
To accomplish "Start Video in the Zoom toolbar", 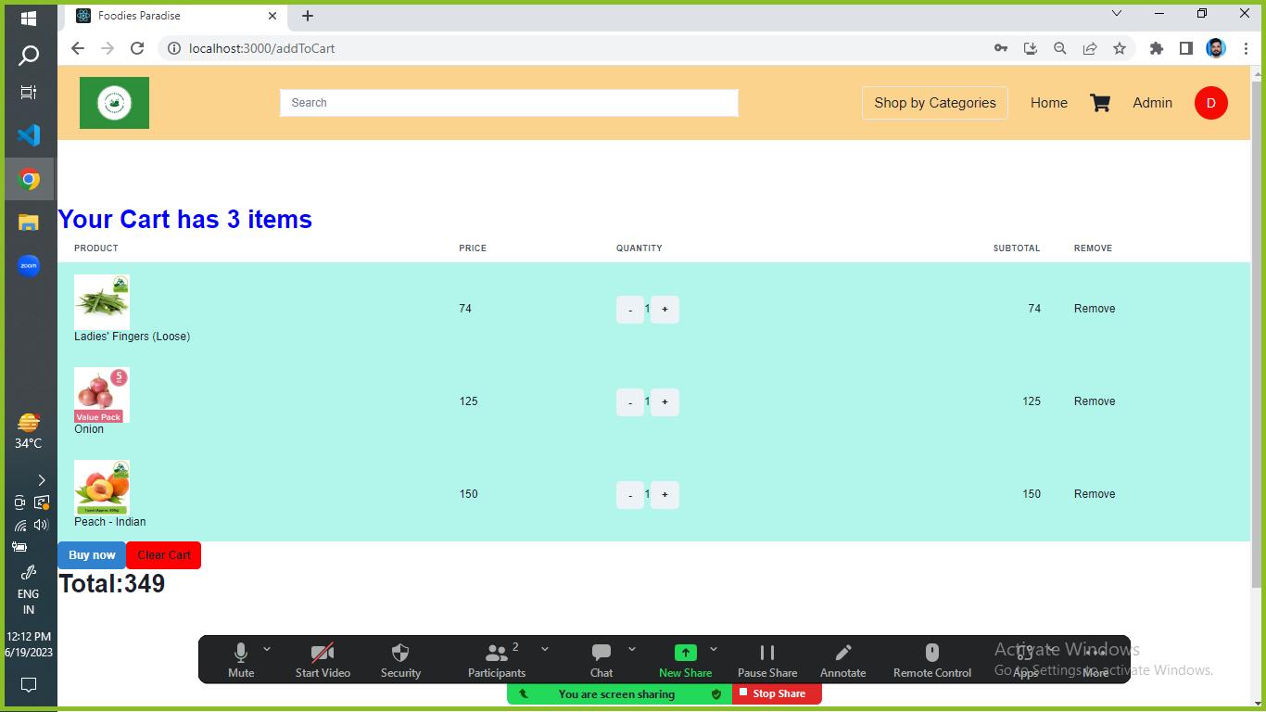I will (323, 659).
